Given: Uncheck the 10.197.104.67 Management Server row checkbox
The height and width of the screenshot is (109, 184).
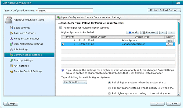Looking at the screenshot, I should coord(63,45).
